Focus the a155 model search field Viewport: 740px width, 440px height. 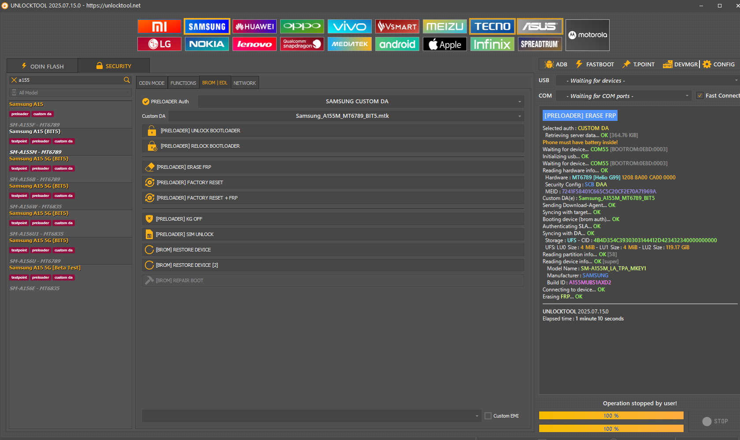(x=70, y=80)
